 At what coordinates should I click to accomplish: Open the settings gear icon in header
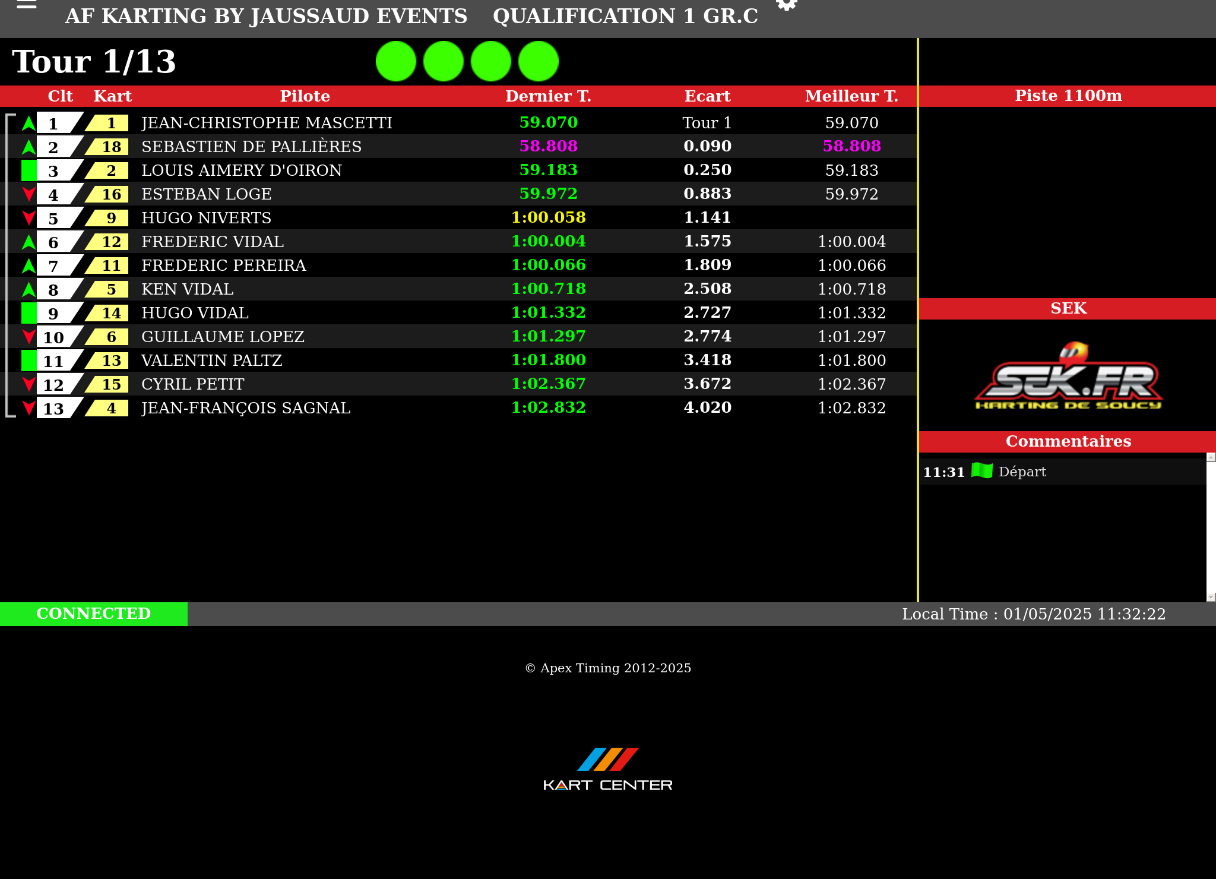pos(786,5)
